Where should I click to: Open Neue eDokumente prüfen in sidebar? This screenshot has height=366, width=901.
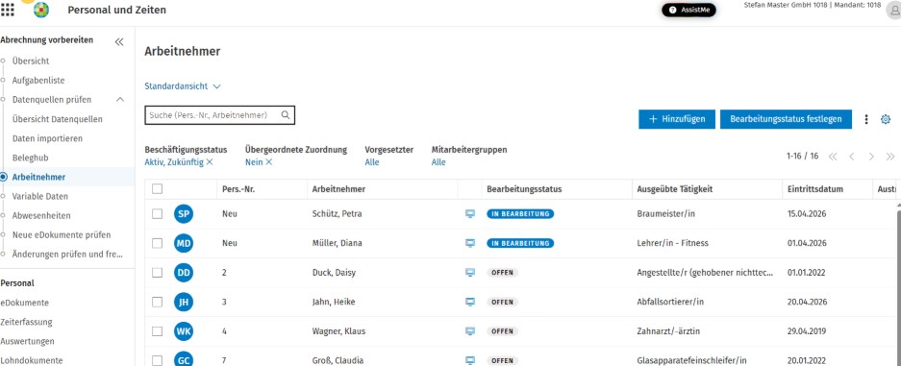(62, 234)
